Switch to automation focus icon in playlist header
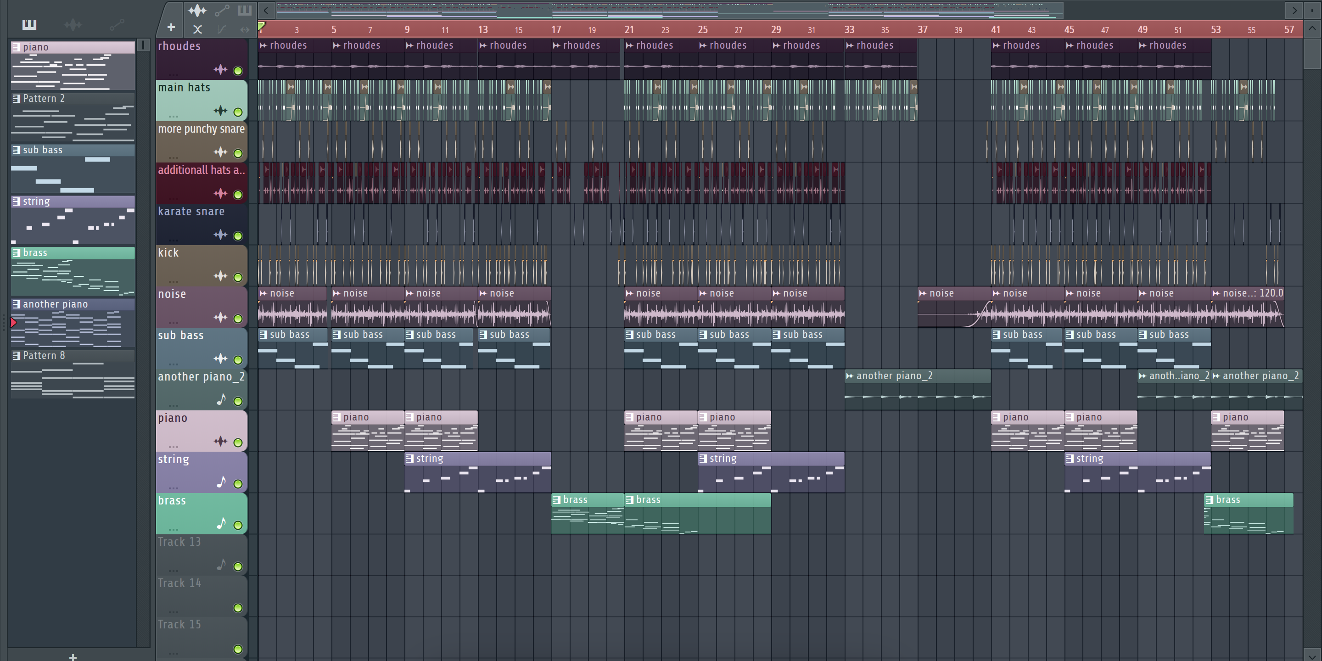 (222, 10)
